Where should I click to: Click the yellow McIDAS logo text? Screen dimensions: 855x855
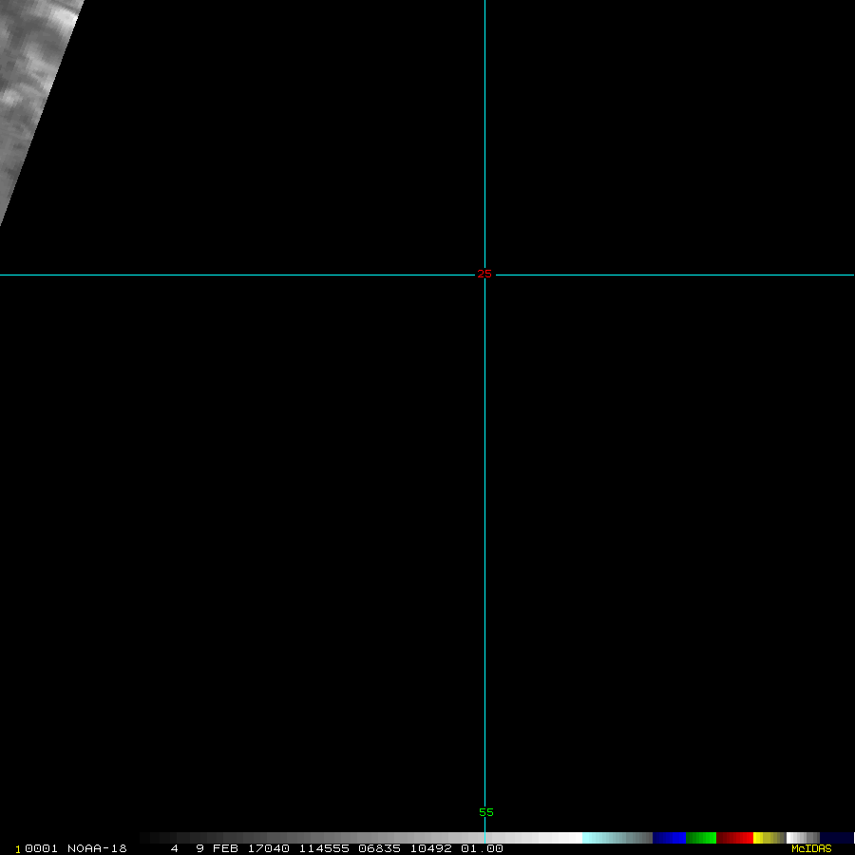(x=811, y=848)
